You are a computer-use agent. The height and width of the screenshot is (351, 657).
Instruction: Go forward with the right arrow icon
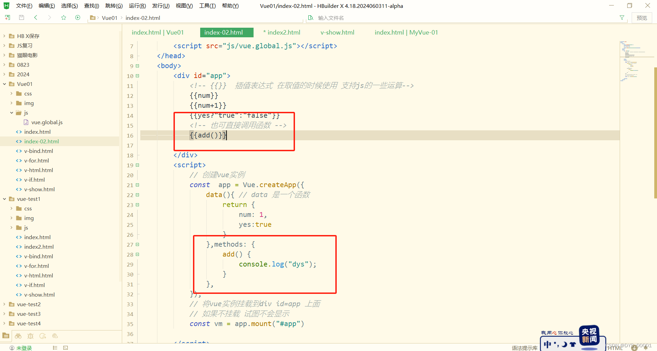[50, 17]
